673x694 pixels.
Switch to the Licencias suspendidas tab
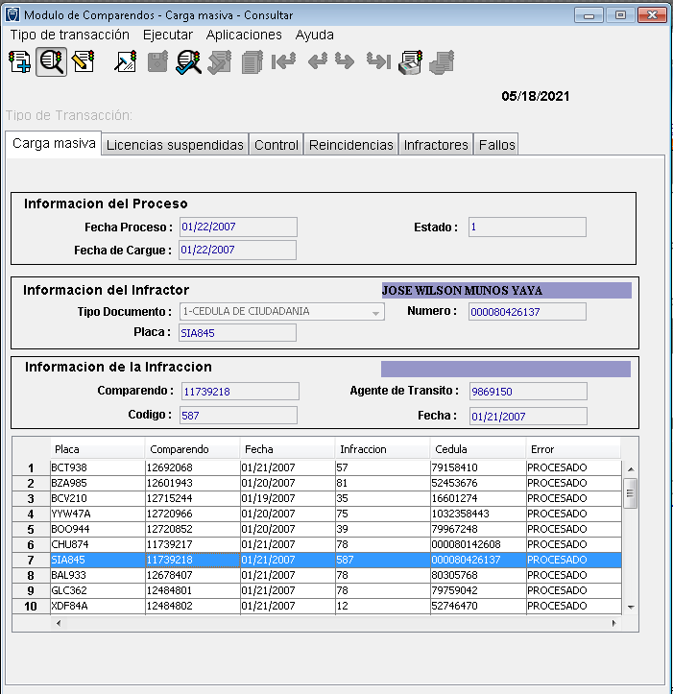point(175,145)
